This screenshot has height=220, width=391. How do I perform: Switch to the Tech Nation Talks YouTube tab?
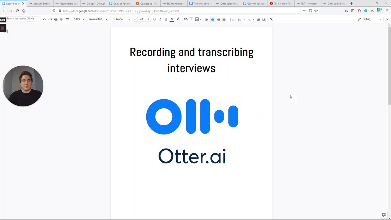click(281, 3)
